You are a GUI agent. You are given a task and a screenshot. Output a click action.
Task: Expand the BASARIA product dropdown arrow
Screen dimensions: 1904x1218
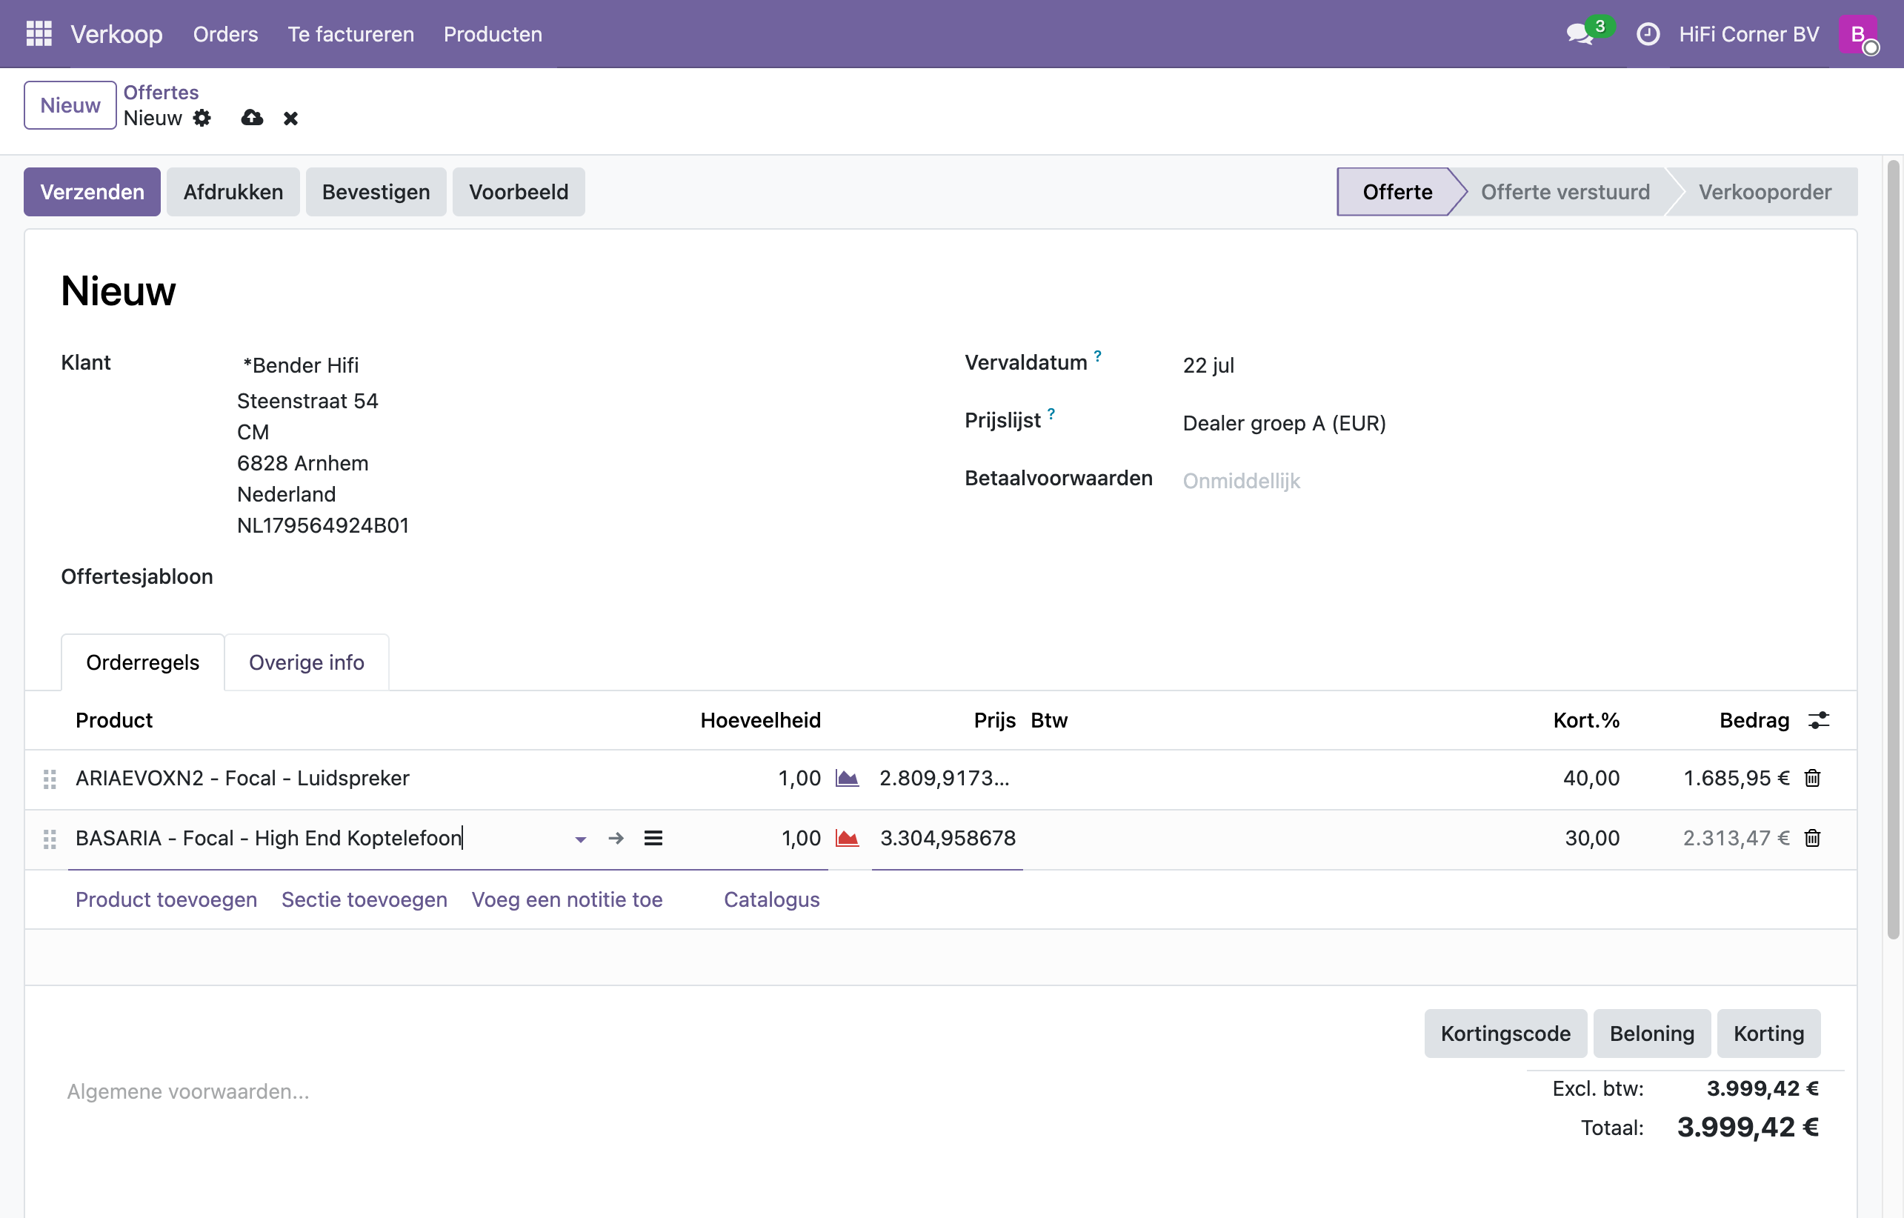pyautogui.click(x=580, y=839)
